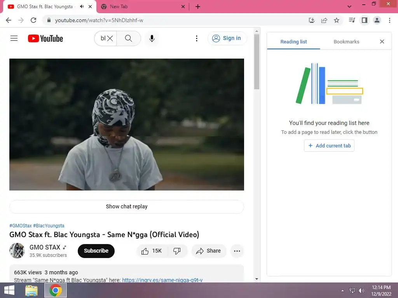
Task: Select the Reading list tab
Action: click(x=293, y=42)
